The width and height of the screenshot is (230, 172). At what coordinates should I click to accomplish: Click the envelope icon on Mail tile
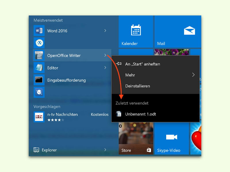[189, 30]
